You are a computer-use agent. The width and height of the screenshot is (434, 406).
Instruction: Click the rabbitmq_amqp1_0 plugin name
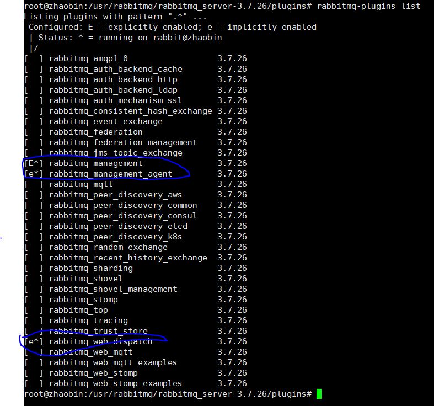click(88, 58)
